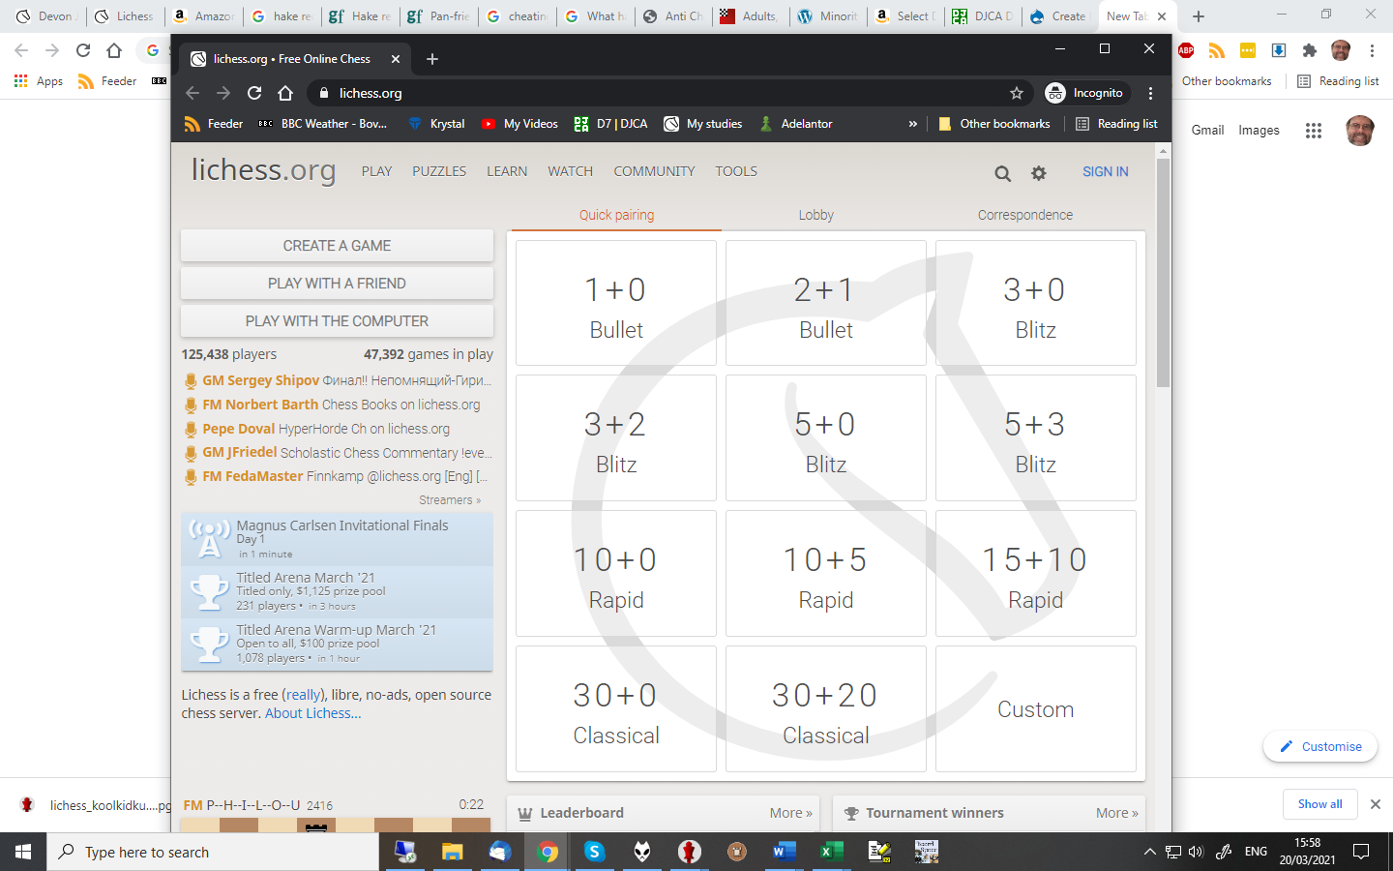Screen dimensions: 1393x871
Task: Expand the Streamers list
Action: pos(449,500)
